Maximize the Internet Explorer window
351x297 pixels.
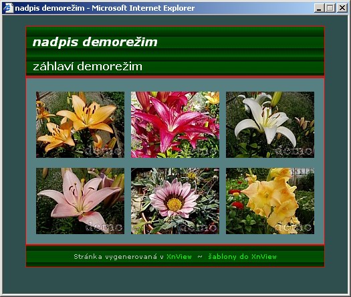coord(330,8)
